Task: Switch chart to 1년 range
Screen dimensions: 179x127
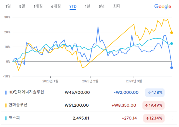Action: (x=87, y=6)
